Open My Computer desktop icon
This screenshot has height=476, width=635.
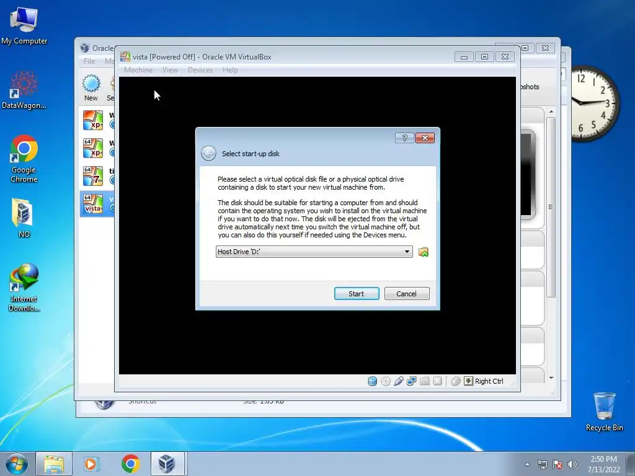[24, 26]
